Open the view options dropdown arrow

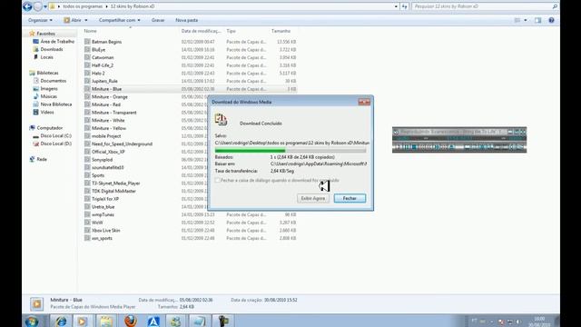tap(526, 20)
